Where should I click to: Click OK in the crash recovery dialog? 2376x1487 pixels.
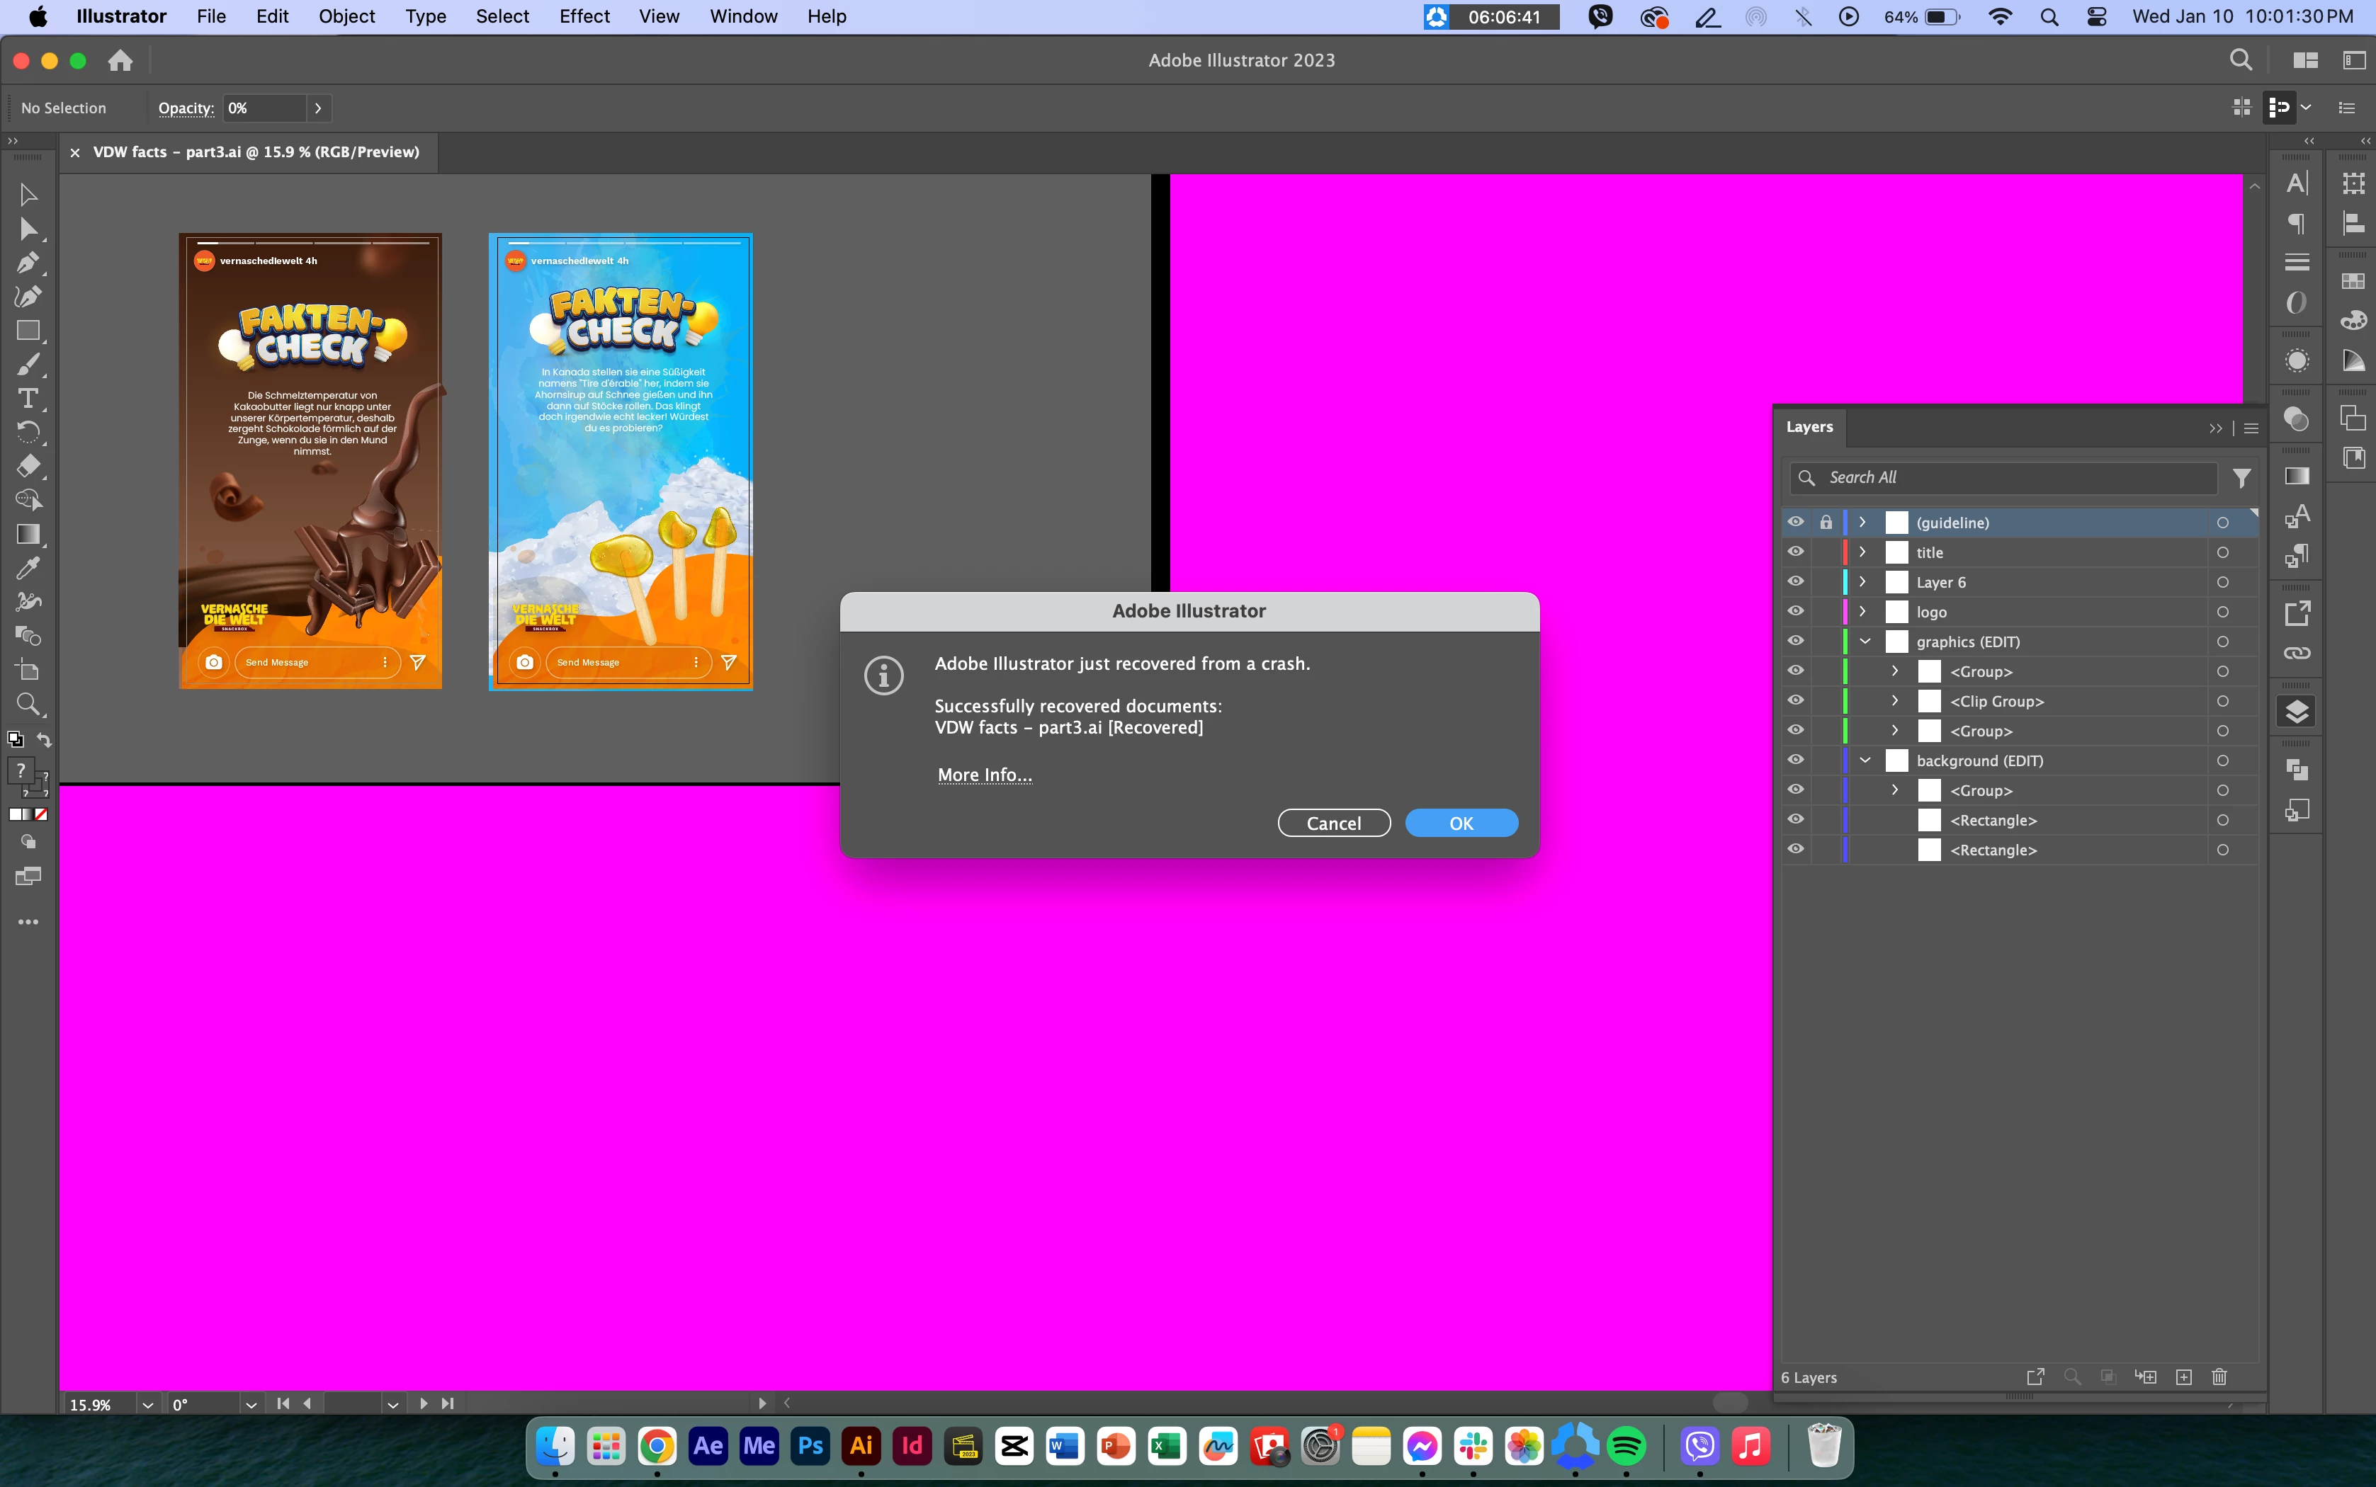pos(1461,823)
